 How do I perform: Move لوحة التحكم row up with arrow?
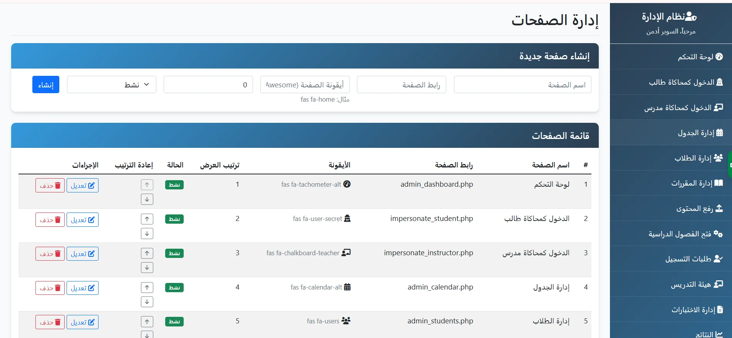point(147,185)
